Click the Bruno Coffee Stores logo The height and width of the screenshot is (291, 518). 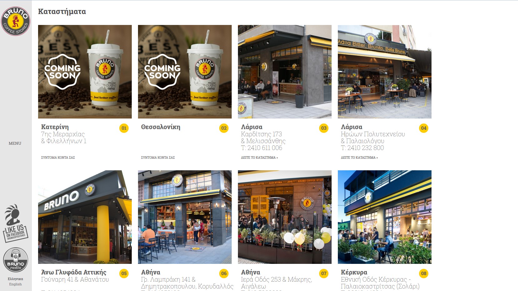pos(16,21)
